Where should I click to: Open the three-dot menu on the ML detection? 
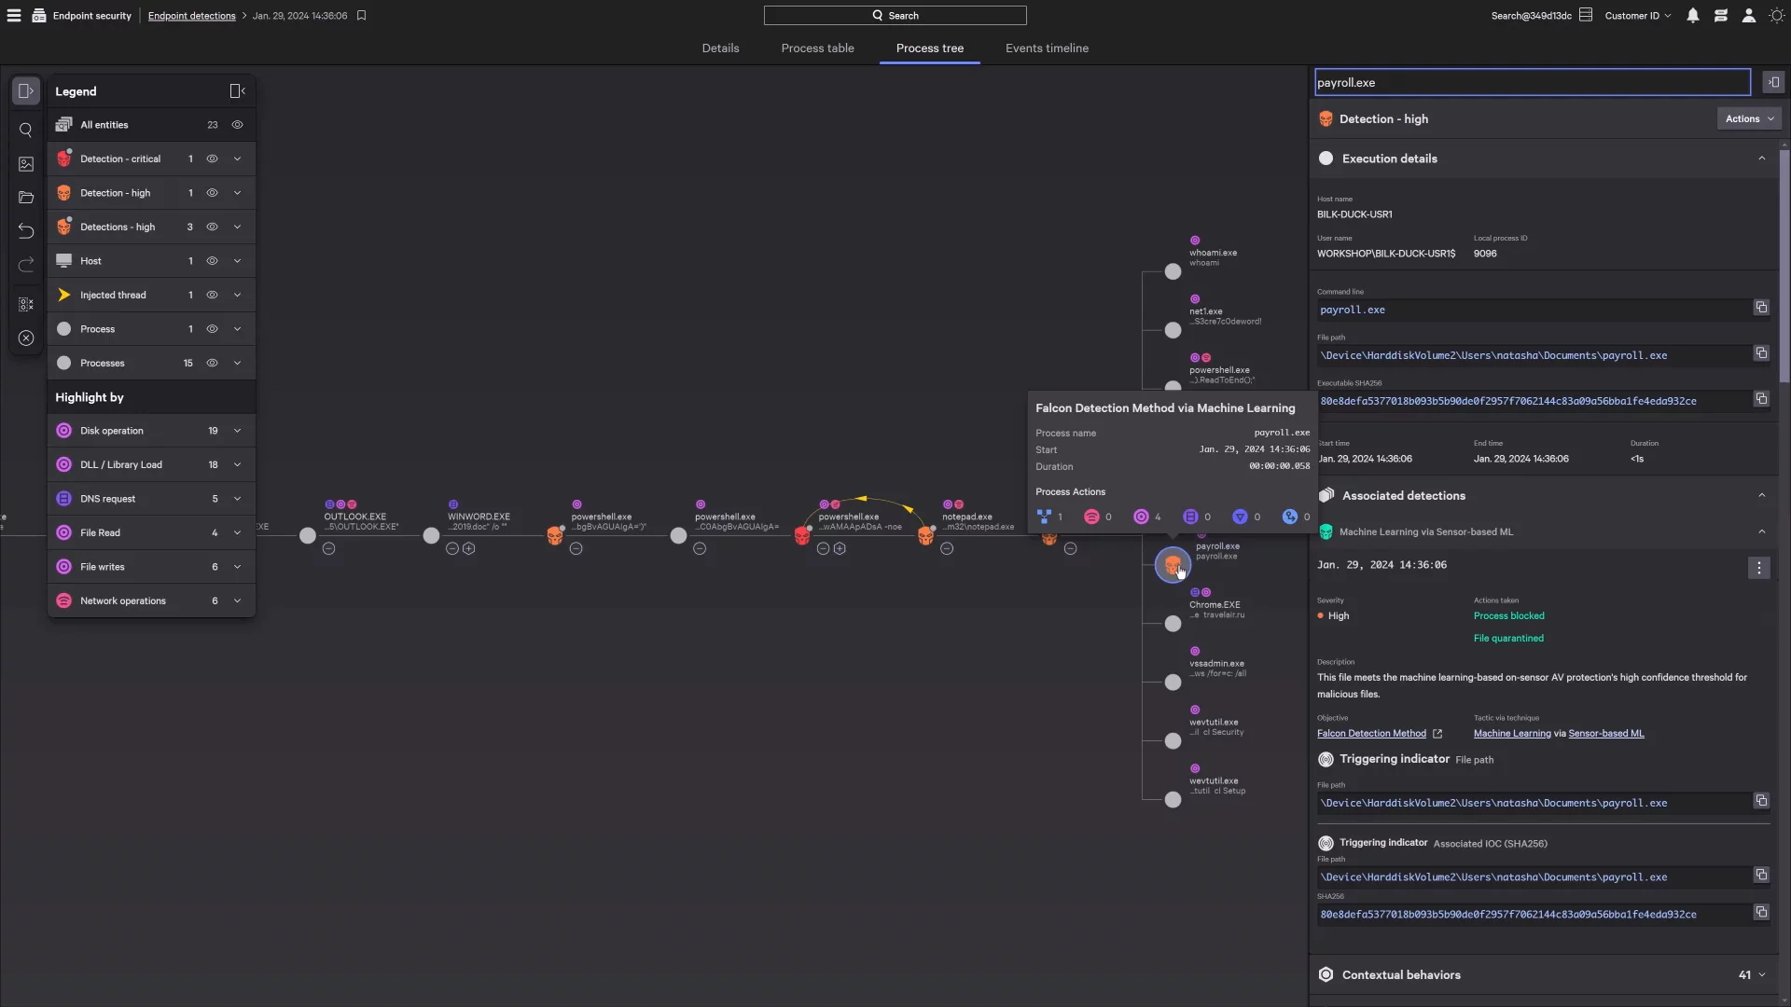[x=1758, y=568]
